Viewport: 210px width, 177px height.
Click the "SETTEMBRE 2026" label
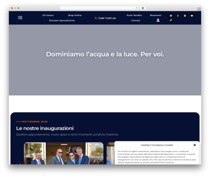(35, 122)
